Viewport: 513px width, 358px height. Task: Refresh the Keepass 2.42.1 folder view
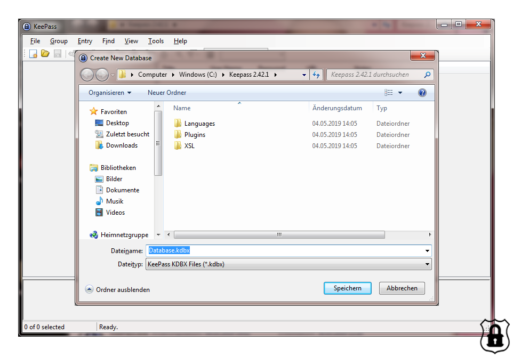[x=316, y=75]
